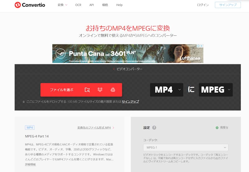Open the OCR menu item
The height and width of the screenshot is (172, 249).
click(x=78, y=5)
